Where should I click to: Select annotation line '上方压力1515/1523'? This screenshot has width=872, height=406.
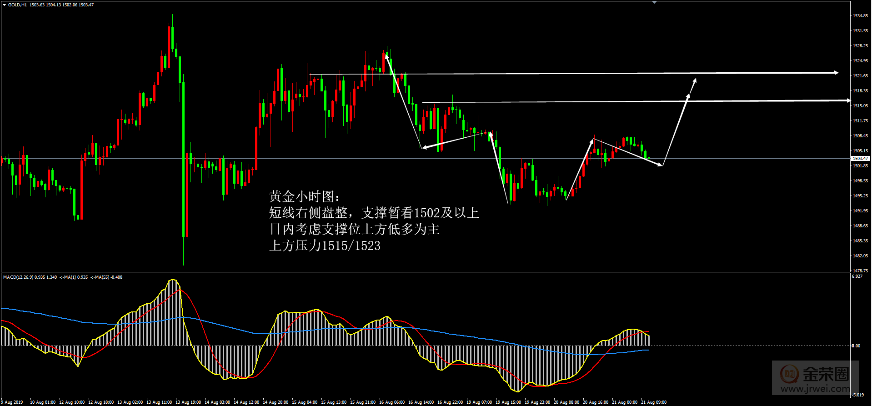[x=325, y=246]
